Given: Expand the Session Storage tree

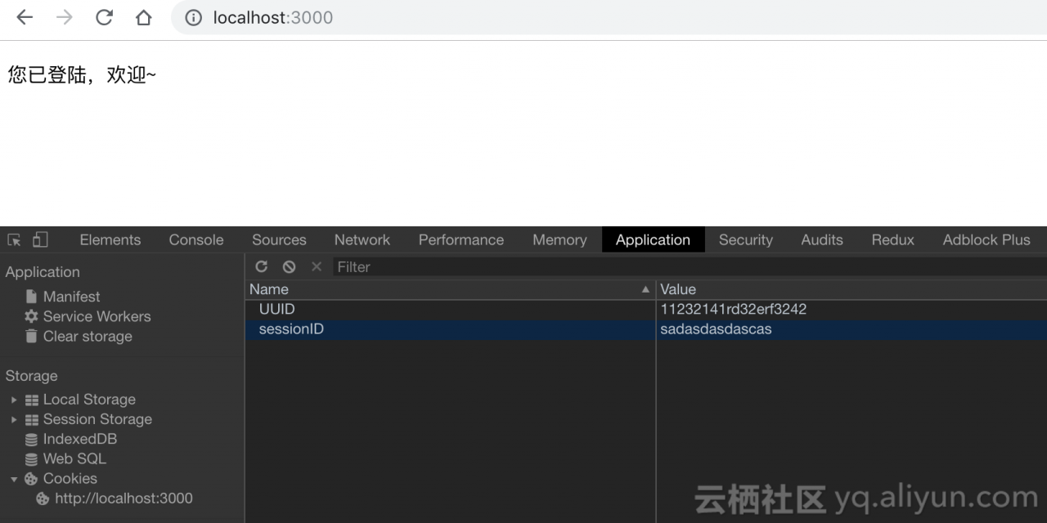Looking at the screenshot, I should (x=13, y=419).
